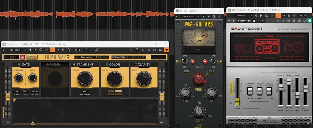The image size is (313, 128).
Task: Click the COLOR depth knob
Action: tap(113, 79)
